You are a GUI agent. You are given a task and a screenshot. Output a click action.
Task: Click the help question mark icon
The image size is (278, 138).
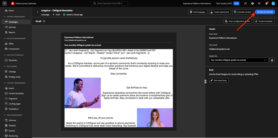click(x=252, y=3)
